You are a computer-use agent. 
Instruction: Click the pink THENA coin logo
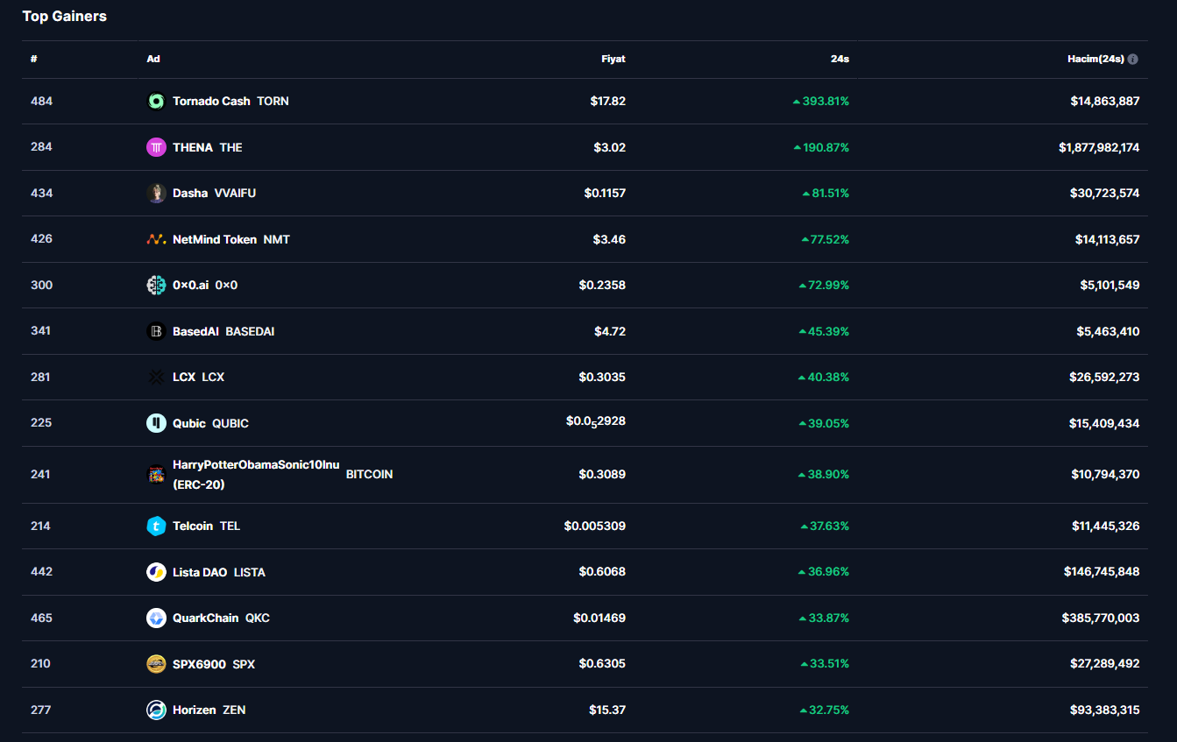(x=156, y=147)
